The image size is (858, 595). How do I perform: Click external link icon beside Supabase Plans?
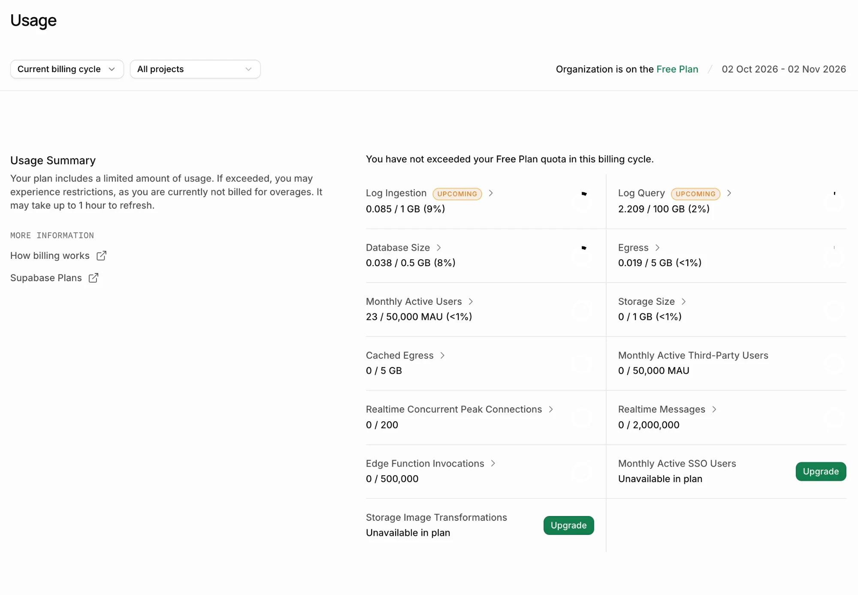pos(94,278)
